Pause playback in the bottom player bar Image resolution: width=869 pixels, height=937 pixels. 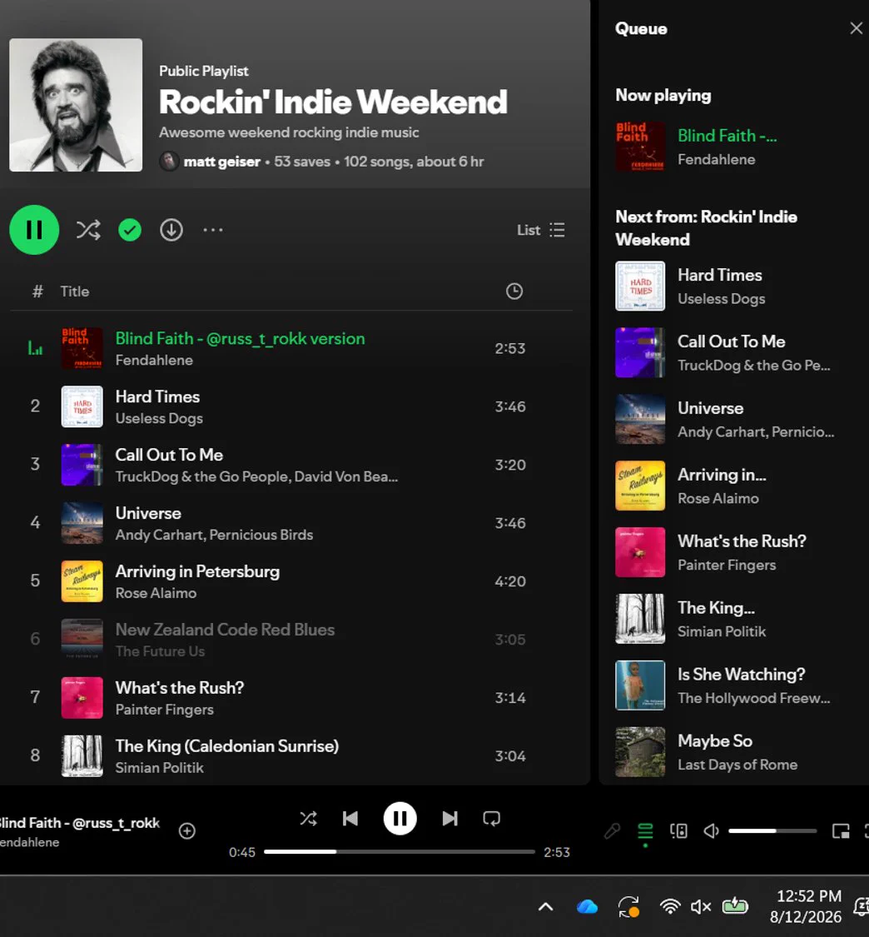pos(400,818)
